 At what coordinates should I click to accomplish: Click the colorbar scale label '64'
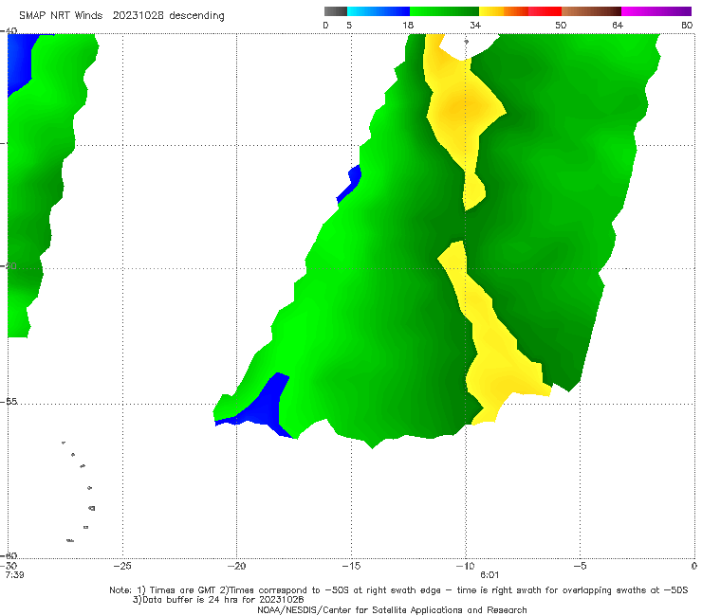click(618, 26)
